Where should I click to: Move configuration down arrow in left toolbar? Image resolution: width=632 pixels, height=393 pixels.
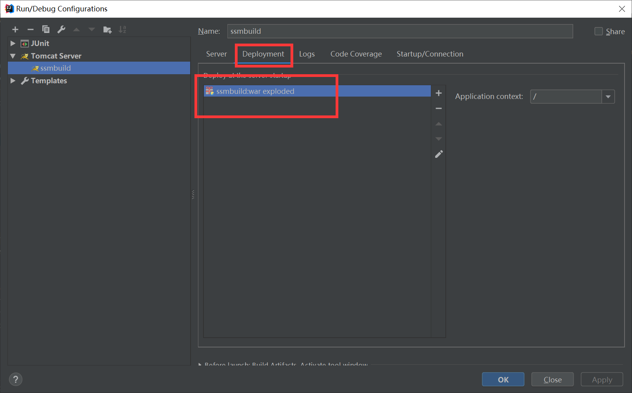coord(92,29)
